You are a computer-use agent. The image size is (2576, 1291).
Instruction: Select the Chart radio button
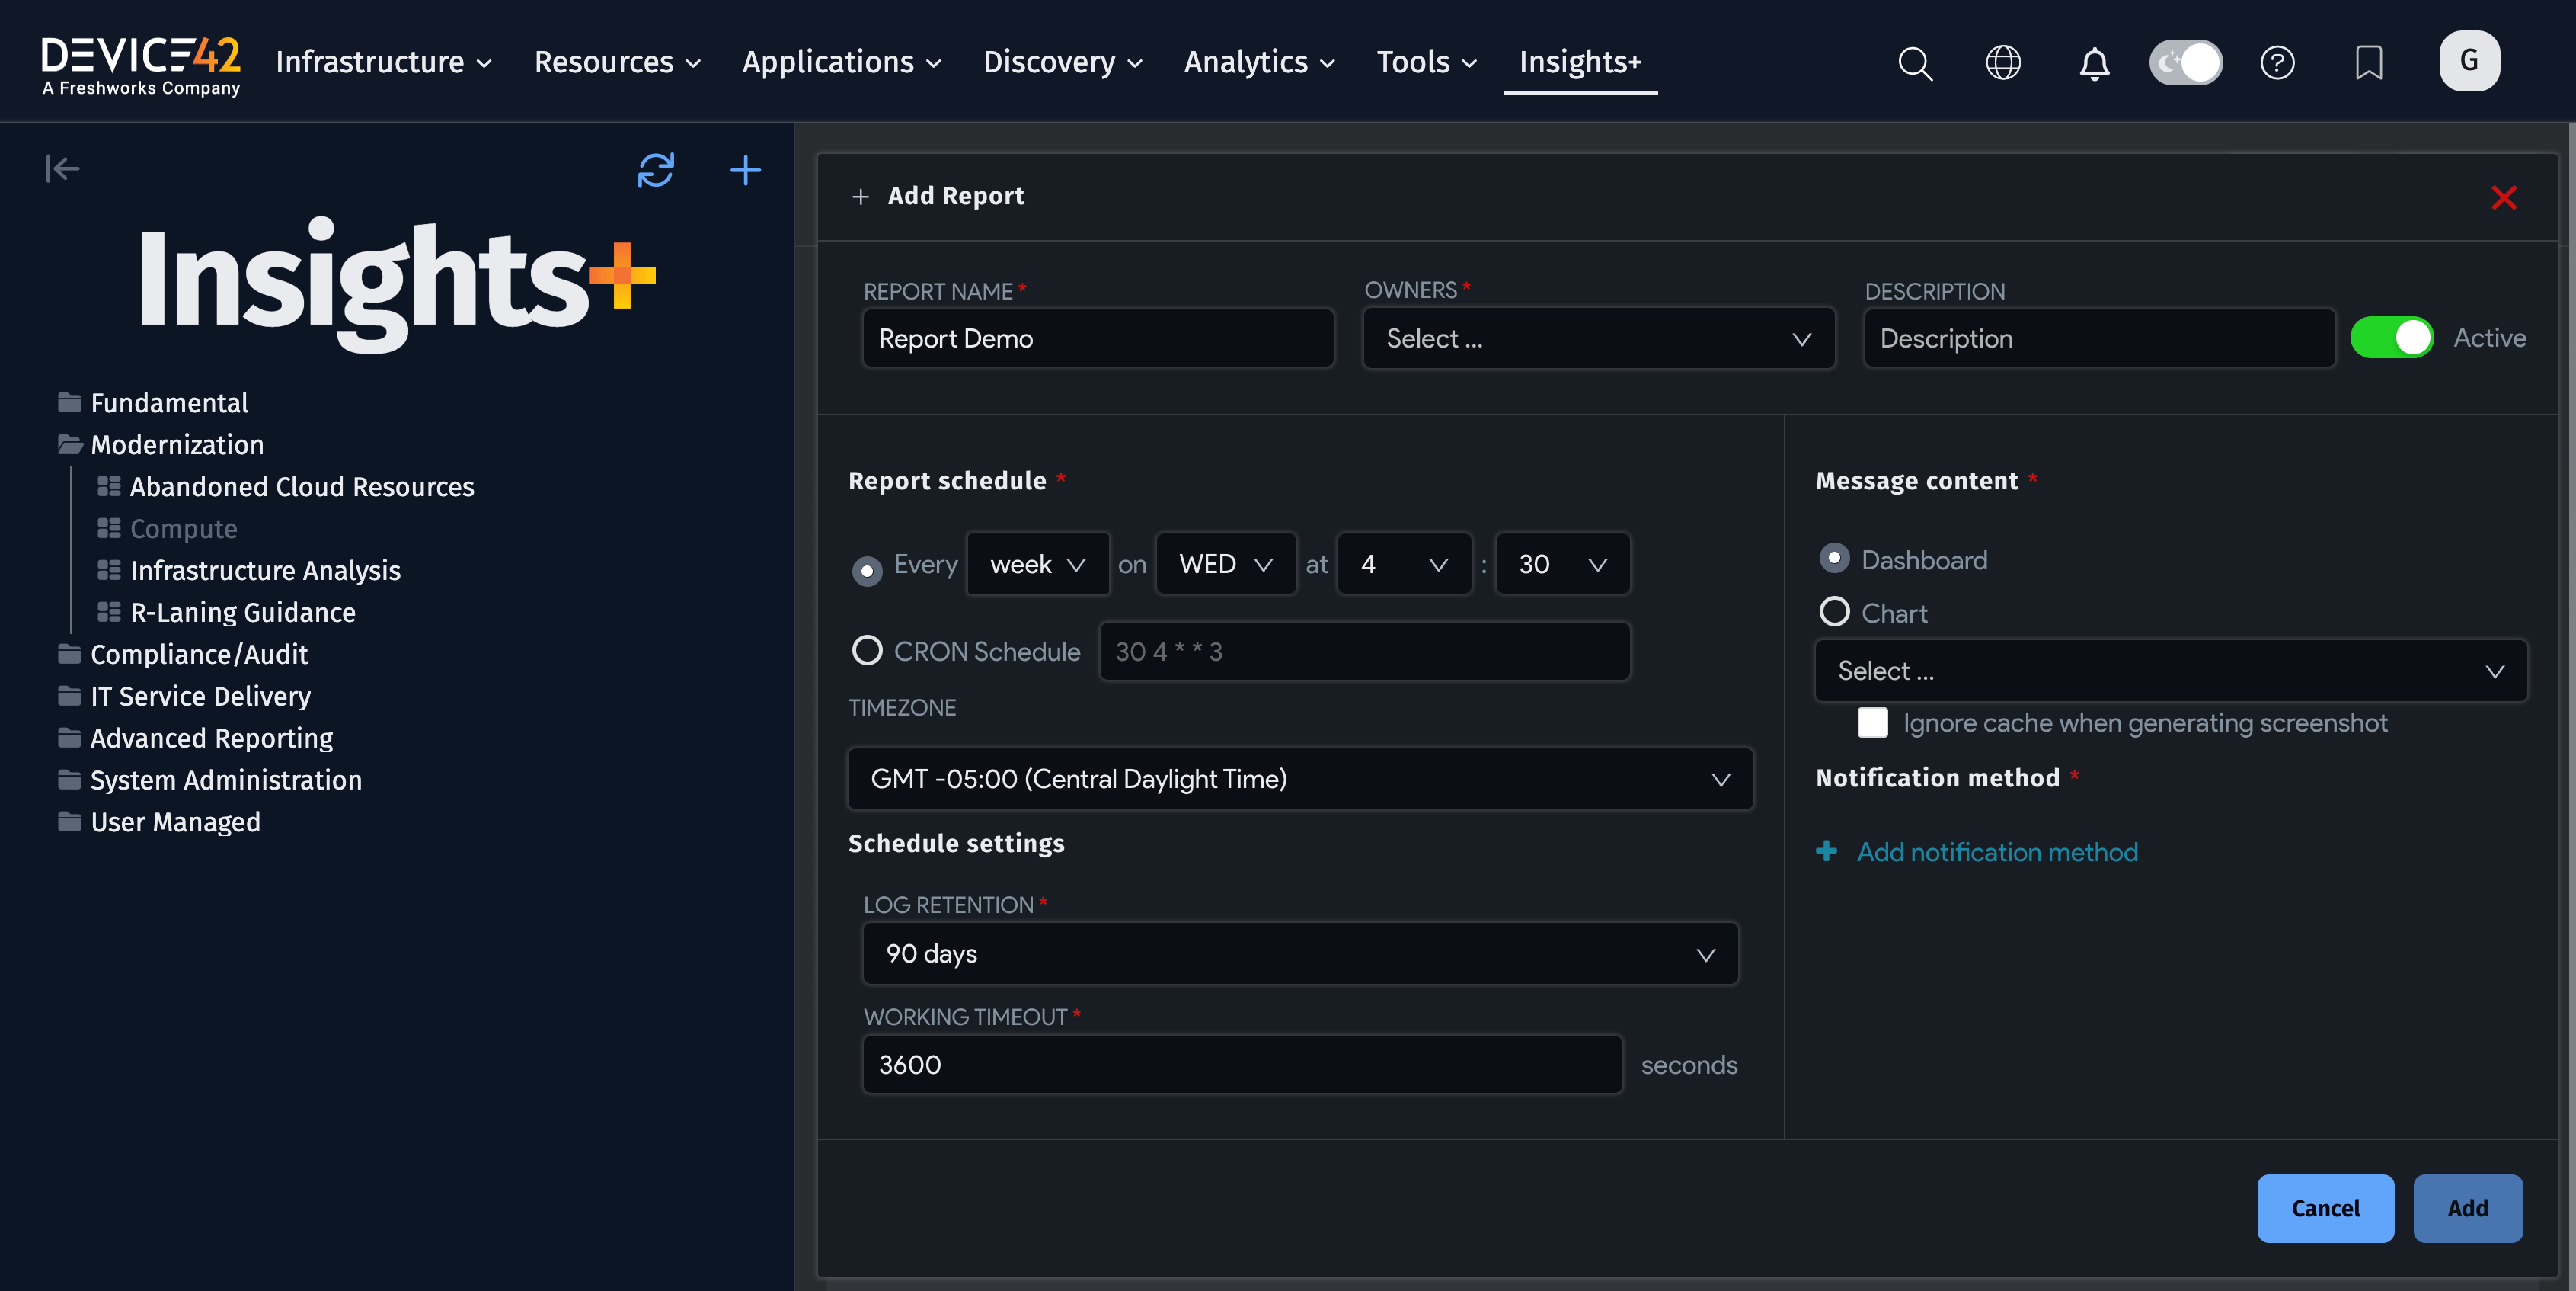1835,611
